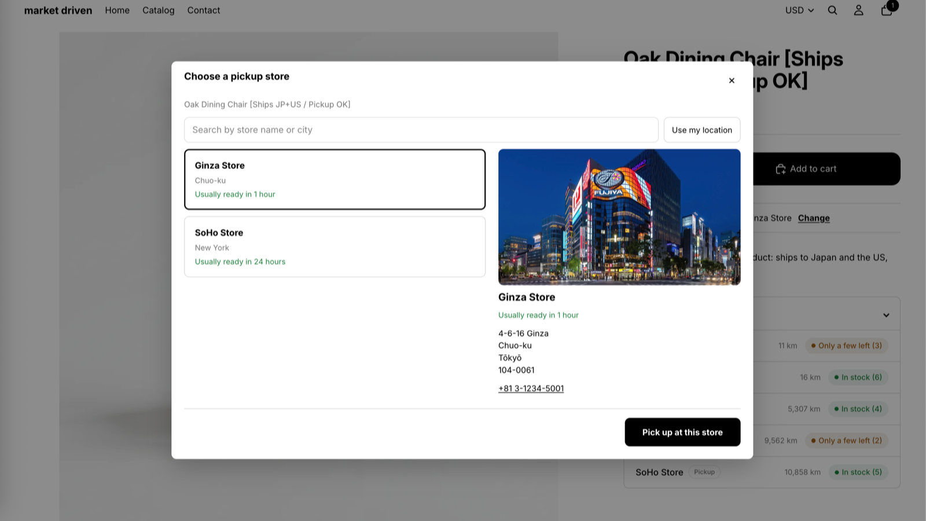
Task: Call the +81 3-1234-5001 phone link
Action: coord(531,388)
